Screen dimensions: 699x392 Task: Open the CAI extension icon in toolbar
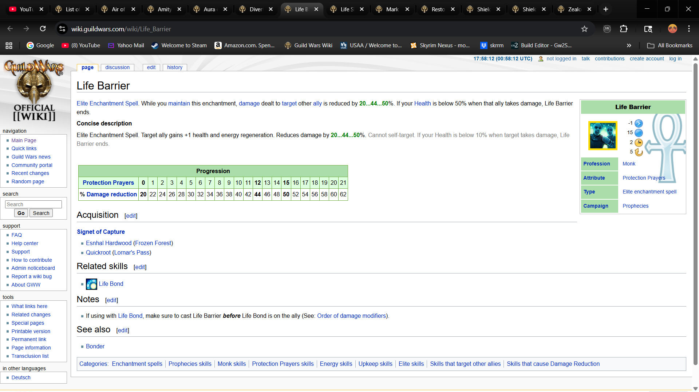point(607,29)
